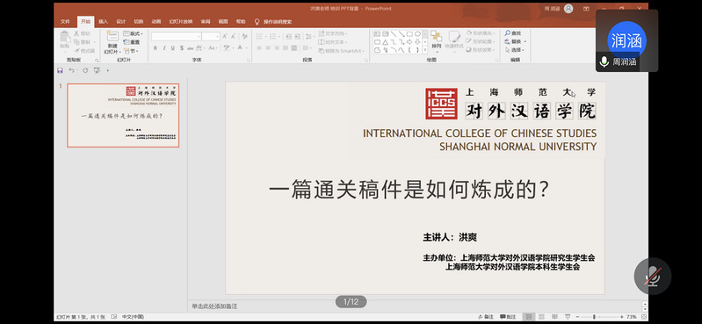
Task: Toggle the Notes (备注) pane in status bar
Action: [486, 317]
